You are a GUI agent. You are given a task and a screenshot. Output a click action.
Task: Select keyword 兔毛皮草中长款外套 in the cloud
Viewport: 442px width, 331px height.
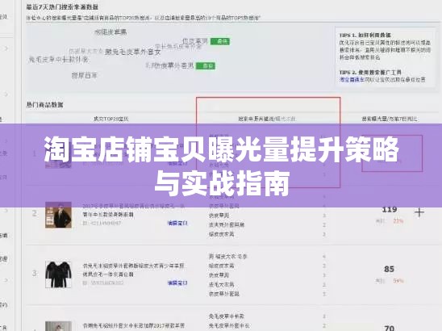[x=59, y=60]
